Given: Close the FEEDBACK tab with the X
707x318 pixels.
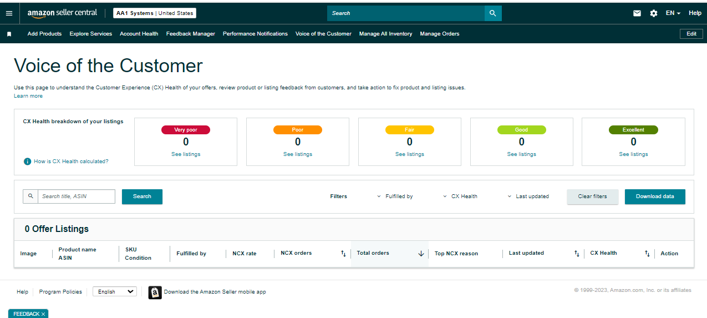Looking at the screenshot, I should point(43,314).
